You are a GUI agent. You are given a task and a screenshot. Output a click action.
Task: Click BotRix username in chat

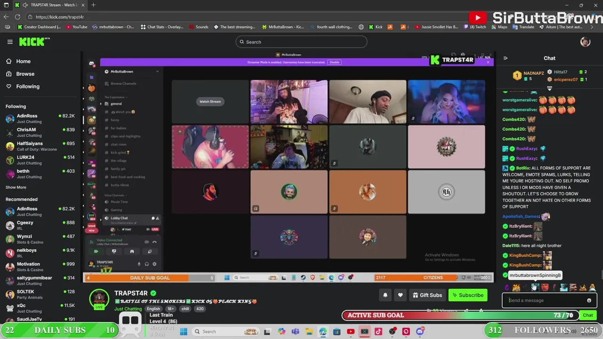click(522, 168)
